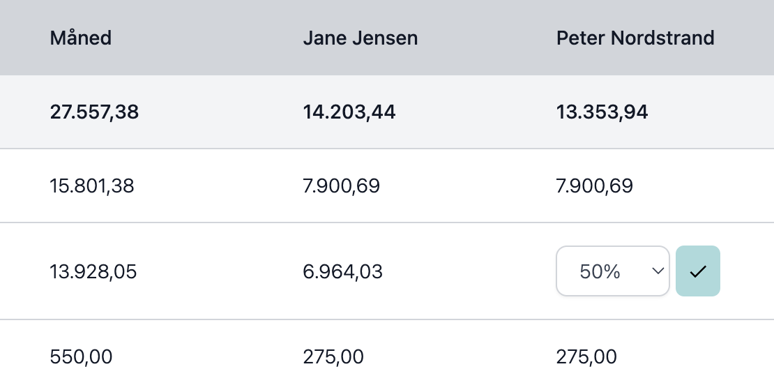Click the 6.964,03 amount cell
The image size is (774, 392).
342,271
